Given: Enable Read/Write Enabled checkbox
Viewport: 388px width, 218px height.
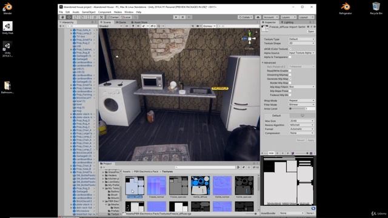Looking at the screenshot, I should 290,71.
